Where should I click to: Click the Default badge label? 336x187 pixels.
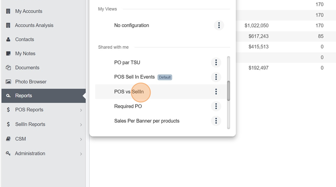click(x=165, y=77)
